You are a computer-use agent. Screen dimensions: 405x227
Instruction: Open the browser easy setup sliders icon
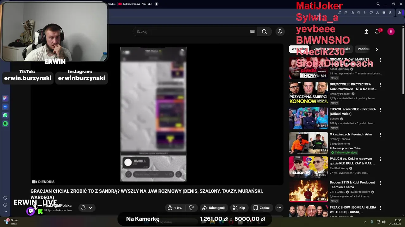pyautogui.click(x=384, y=13)
